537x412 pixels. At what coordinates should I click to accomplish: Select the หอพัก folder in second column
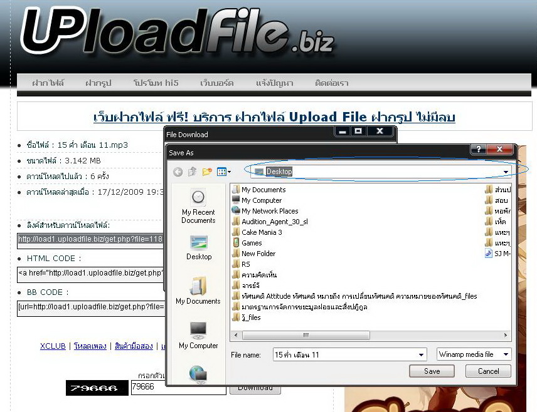[498, 210]
